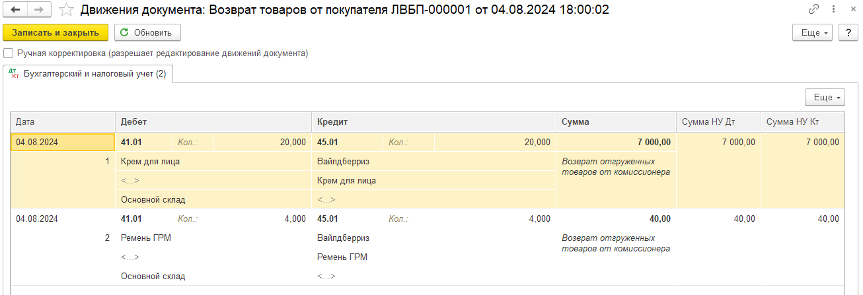The height and width of the screenshot is (295, 863).
Task: Click the Сумма НУ Кт column header
Action: pos(802,122)
